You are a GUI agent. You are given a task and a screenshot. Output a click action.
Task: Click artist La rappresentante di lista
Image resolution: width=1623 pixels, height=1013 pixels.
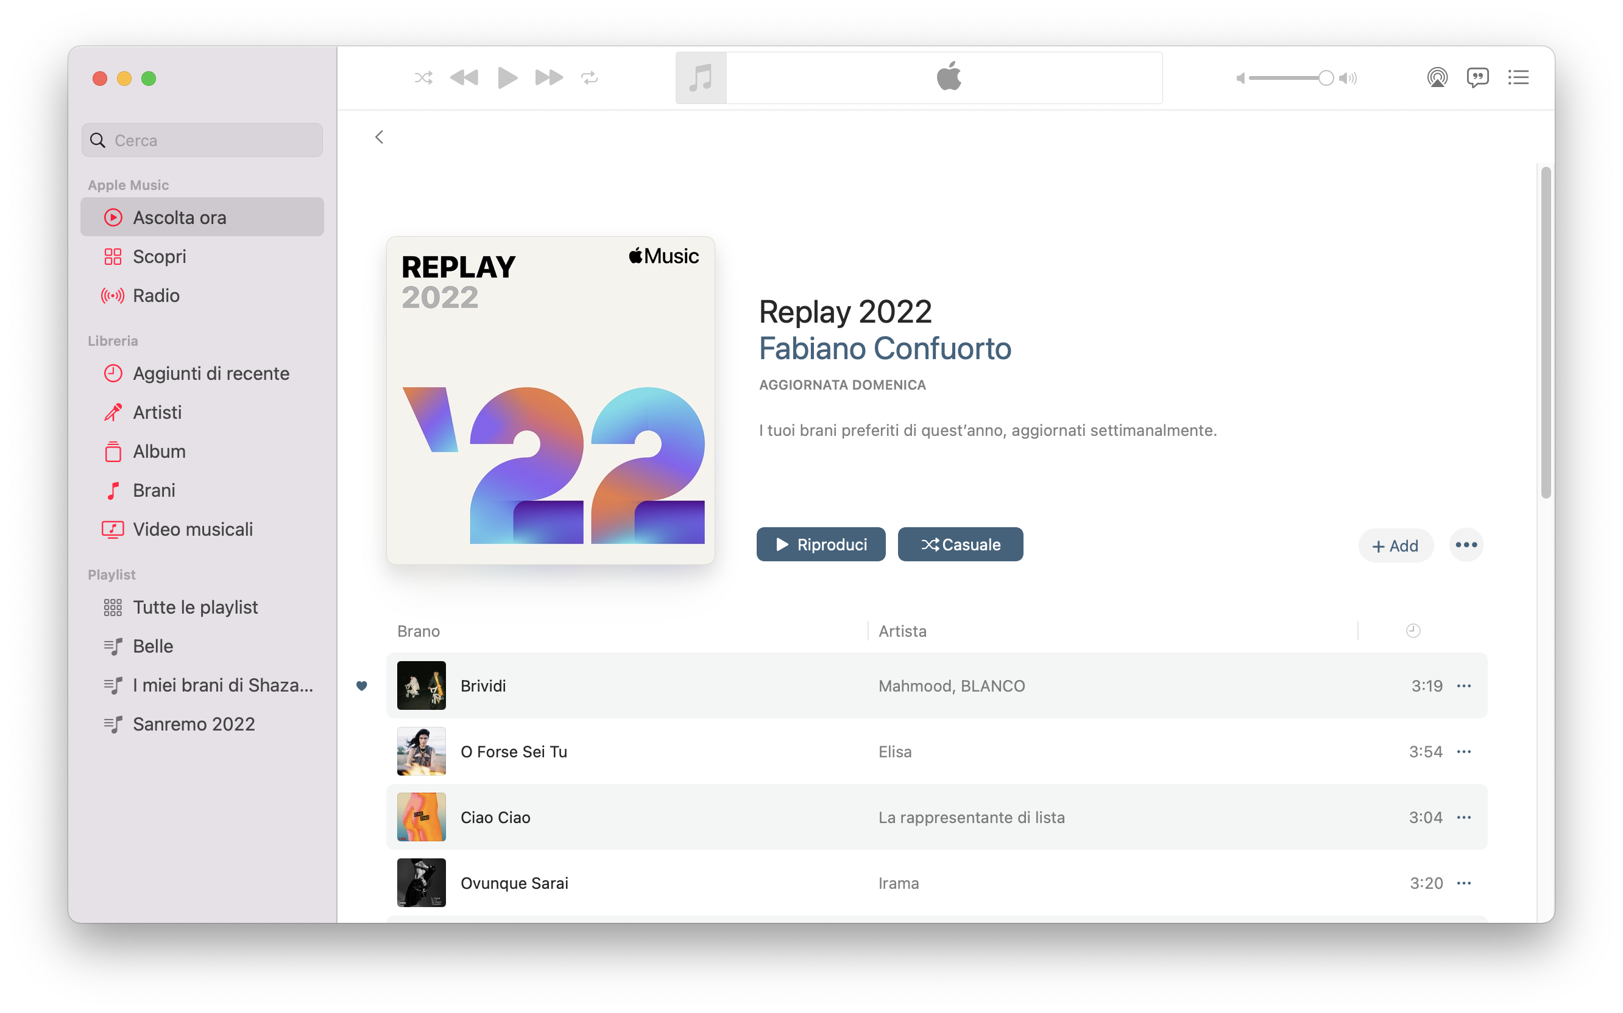click(971, 817)
